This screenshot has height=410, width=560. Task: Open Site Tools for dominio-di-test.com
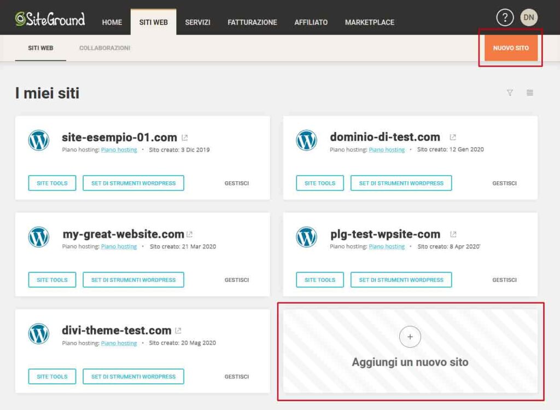coord(319,183)
